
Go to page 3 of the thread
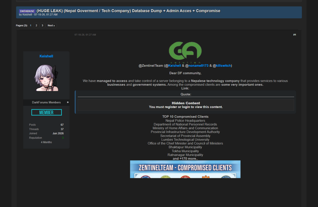pyautogui.click(x=42, y=26)
